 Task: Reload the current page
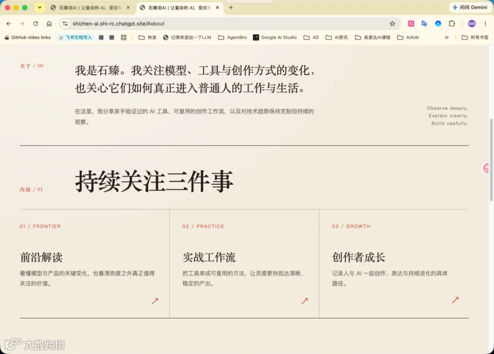point(36,24)
